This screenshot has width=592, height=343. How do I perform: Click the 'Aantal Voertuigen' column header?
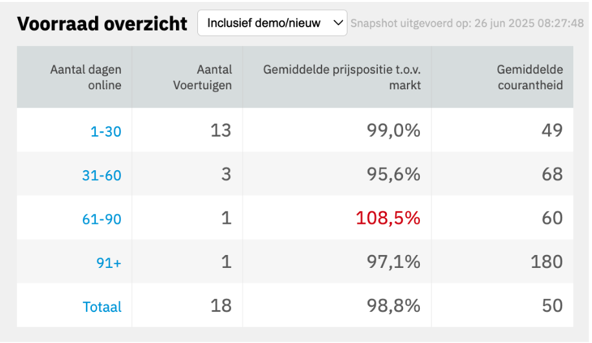coord(203,77)
